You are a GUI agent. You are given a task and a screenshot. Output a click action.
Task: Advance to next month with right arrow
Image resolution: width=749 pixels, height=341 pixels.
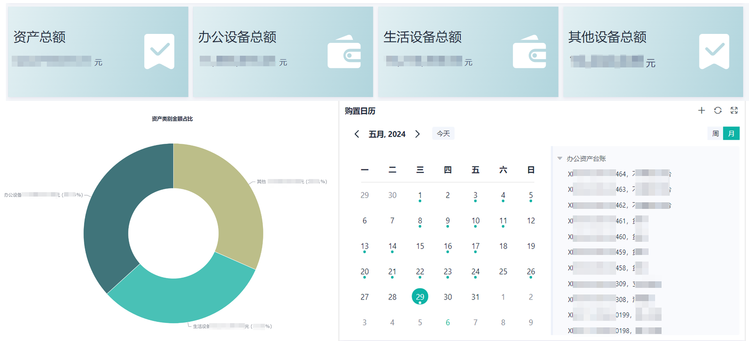click(418, 134)
